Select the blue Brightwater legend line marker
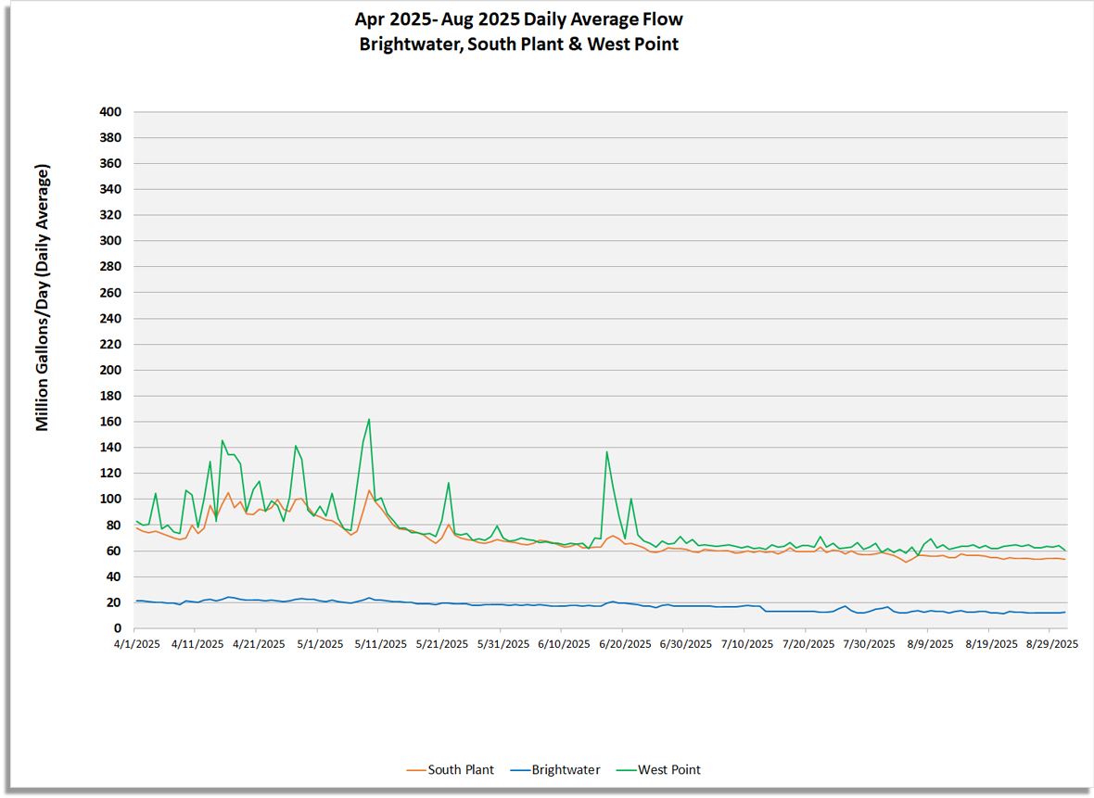The height and width of the screenshot is (798, 1094). tap(519, 769)
